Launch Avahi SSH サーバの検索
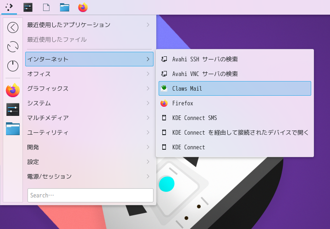Image resolution: width=330 pixels, height=229 pixels. point(235,59)
